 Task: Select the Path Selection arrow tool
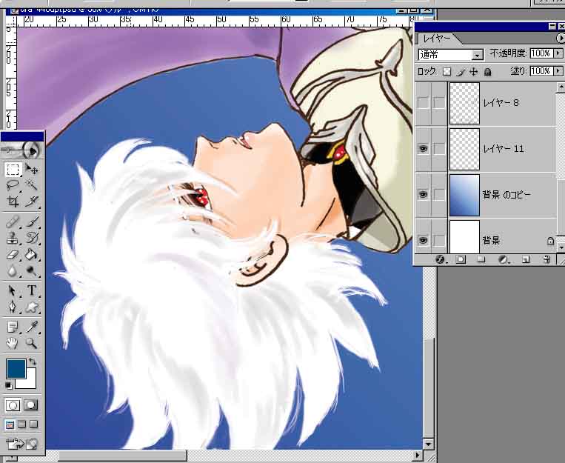click(x=13, y=290)
